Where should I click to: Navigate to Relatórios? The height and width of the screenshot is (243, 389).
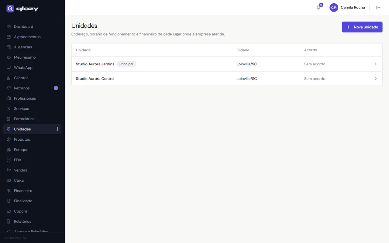(x=32, y=221)
